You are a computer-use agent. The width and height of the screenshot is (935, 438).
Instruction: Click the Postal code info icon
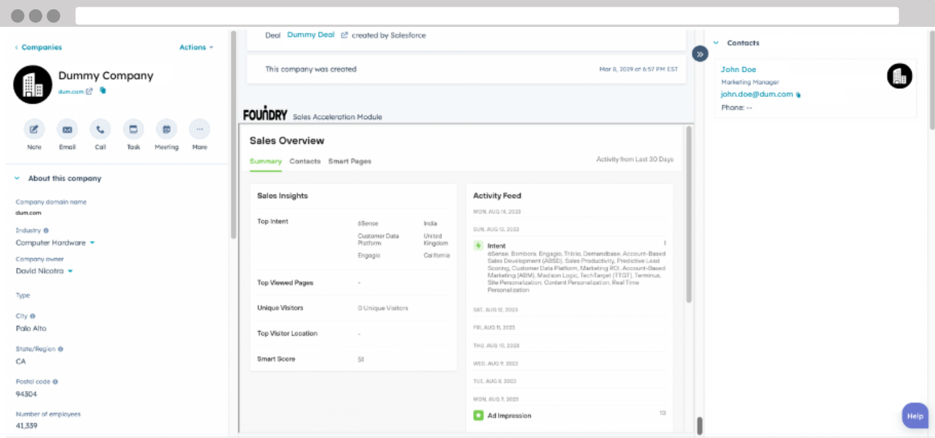[x=56, y=381]
